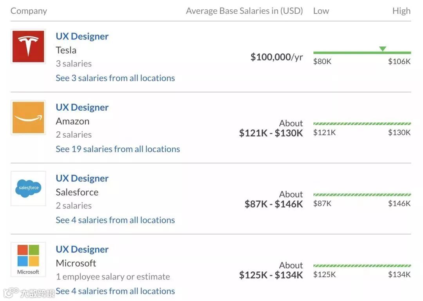Click the Salesforce cloud logo
This screenshot has height=301, width=423.
[x=28, y=188]
